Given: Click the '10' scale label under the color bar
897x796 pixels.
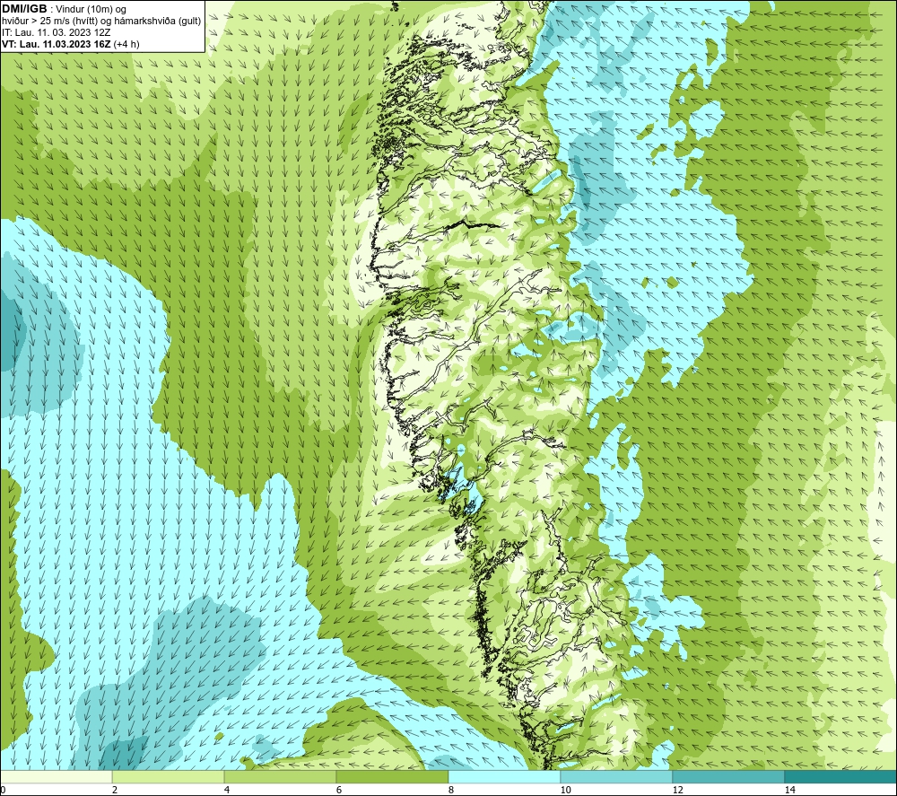Looking at the screenshot, I should pos(566,790).
